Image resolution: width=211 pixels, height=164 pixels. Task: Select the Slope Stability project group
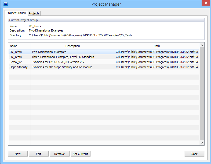(104, 67)
